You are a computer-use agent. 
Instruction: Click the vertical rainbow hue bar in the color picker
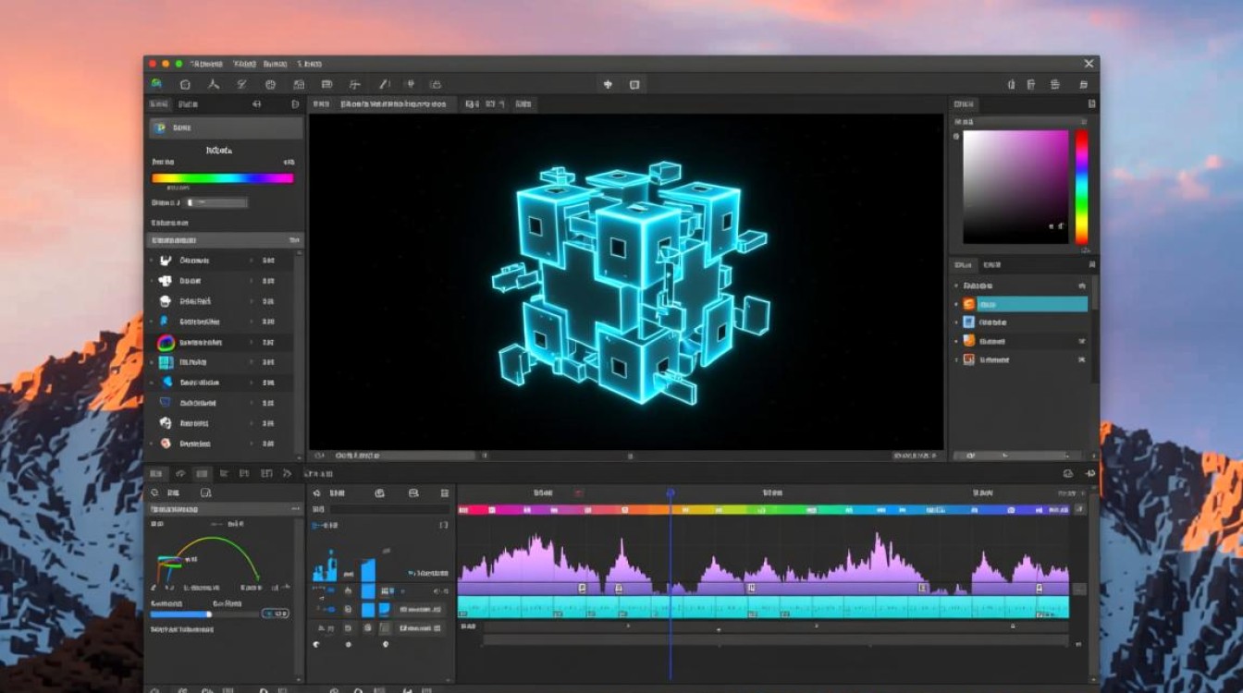point(1081,187)
